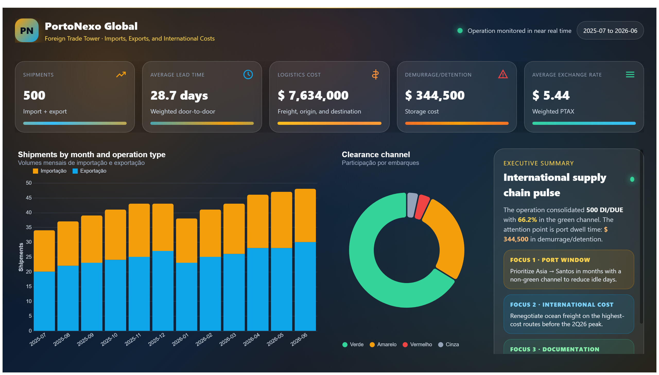Click the green lines icon on Exchange Rate card
Image resolution: width=659 pixels, height=375 pixels.
pyautogui.click(x=630, y=75)
